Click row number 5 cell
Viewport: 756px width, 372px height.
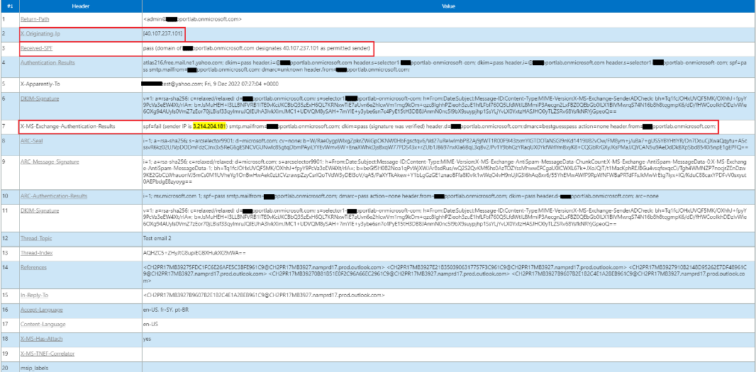[9, 84]
